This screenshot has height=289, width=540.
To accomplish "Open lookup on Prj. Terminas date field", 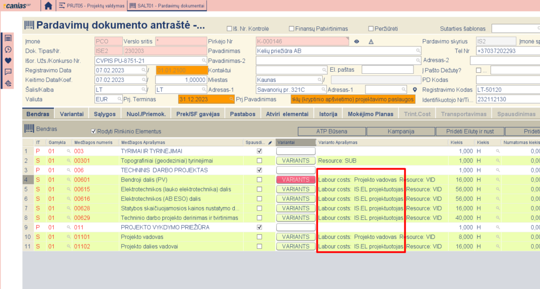I will 231,99.
